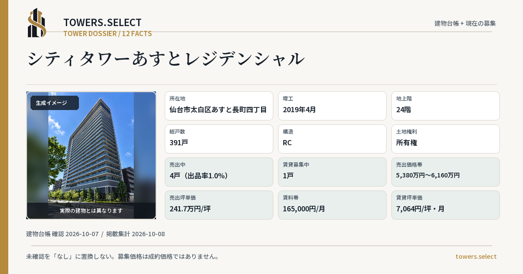Click the 賃貸坪単価 7,064円/坪・月 card
Viewport: 523px width, 274px height.
point(445,205)
